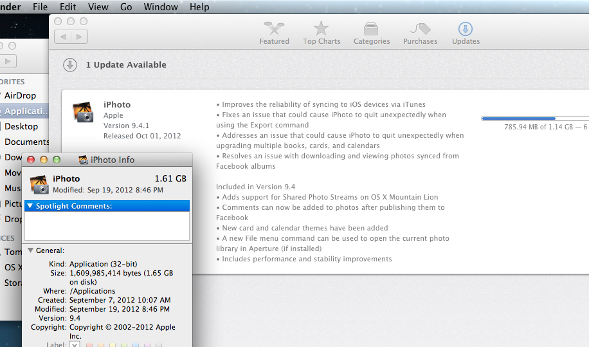Click the 1.61 GB size in Info window

tap(170, 178)
